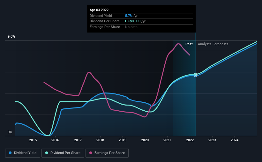Click the 2023 x-axis label

[x=212, y=140]
